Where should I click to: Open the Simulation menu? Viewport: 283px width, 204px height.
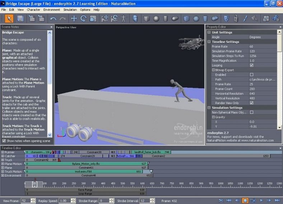click(70, 10)
